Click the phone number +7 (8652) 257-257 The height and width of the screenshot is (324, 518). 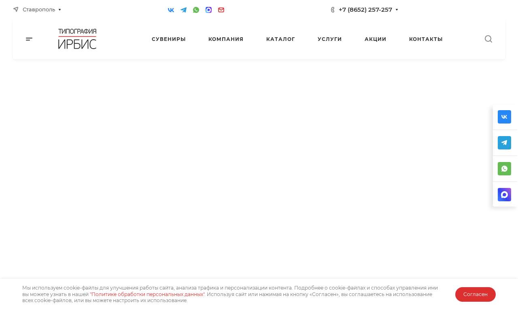(x=365, y=10)
